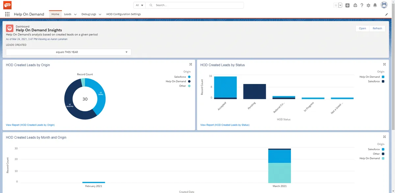The image size is (395, 193).
Task: Open the Debug Logs tab
Action: (89, 14)
